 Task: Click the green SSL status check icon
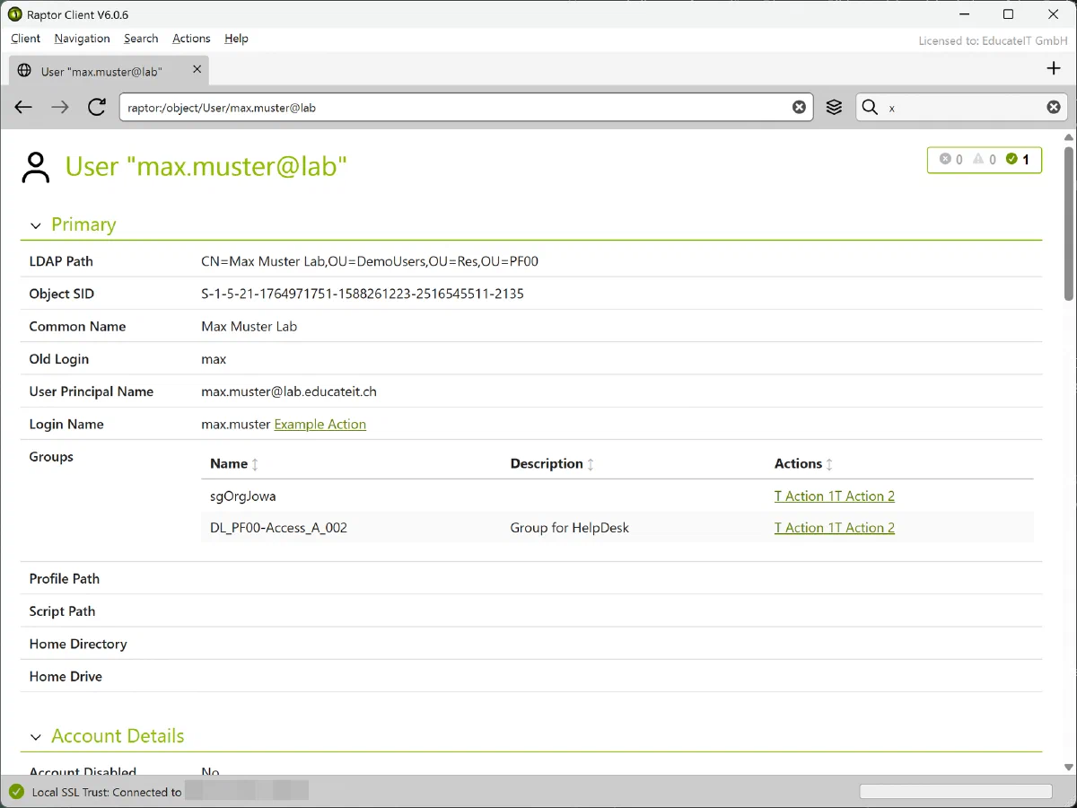(16, 792)
